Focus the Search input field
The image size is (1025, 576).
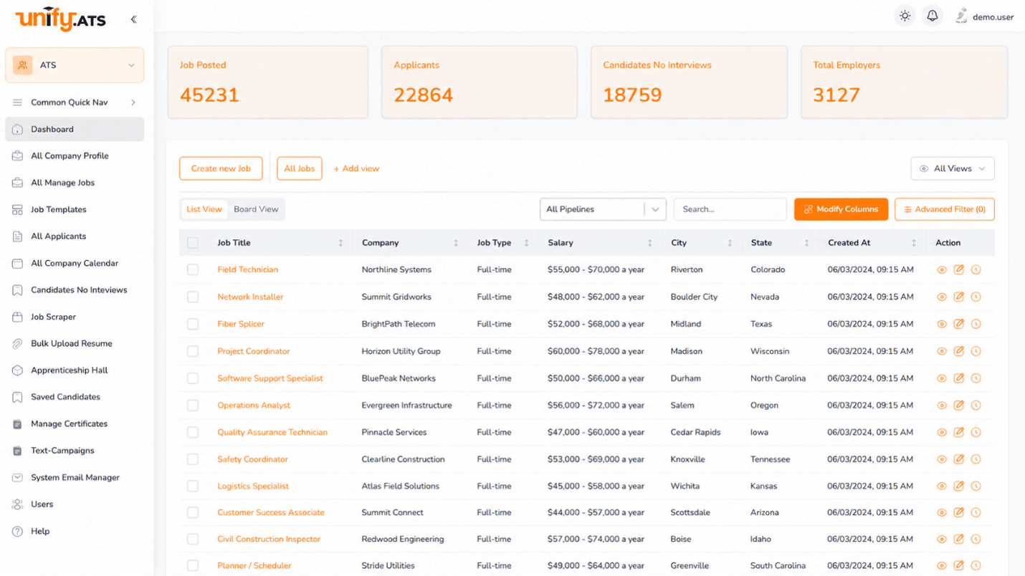click(x=730, y=209)
